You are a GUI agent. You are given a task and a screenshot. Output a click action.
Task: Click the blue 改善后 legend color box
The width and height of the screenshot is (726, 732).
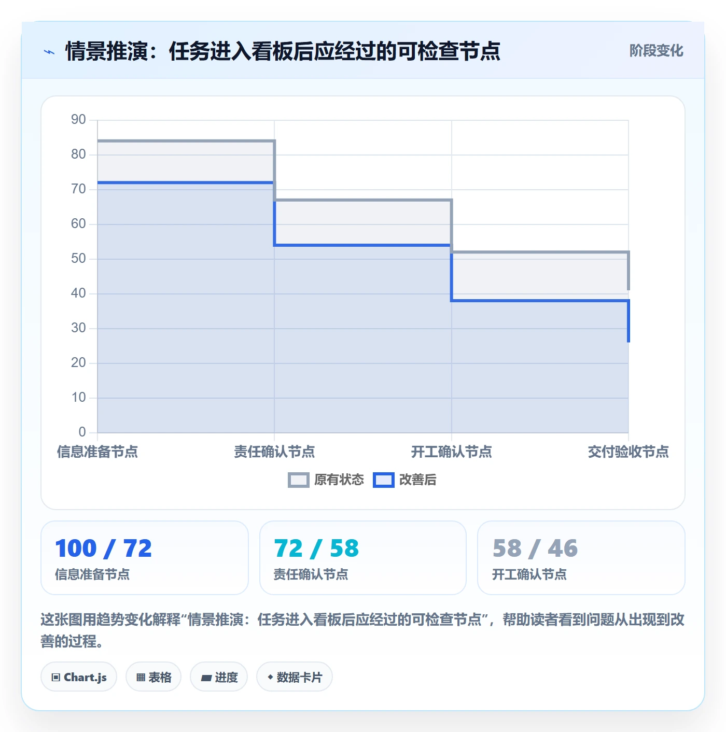384,480
